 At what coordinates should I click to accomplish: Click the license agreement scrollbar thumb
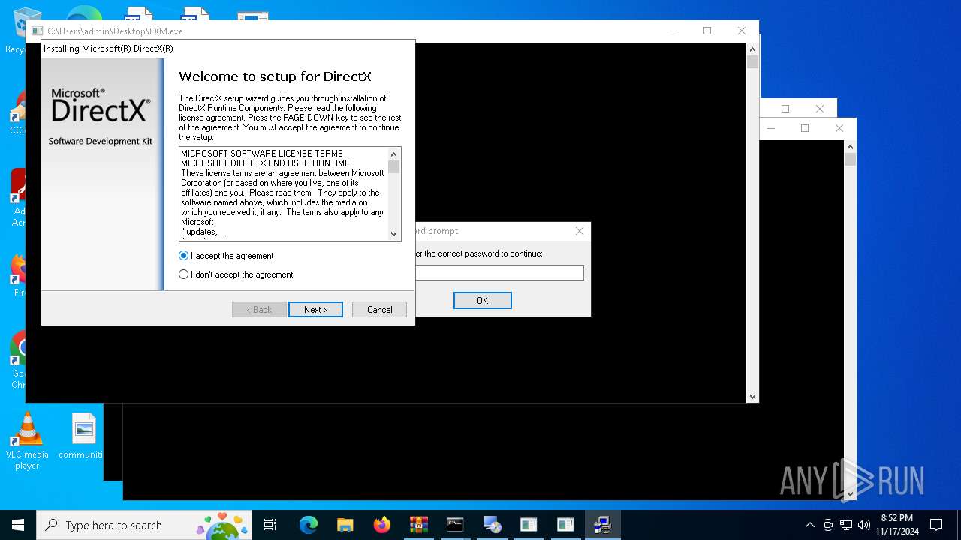[394, 167]
